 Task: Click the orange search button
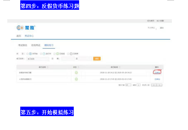97,59
